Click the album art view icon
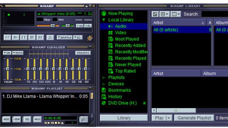 tap(155, 14)
